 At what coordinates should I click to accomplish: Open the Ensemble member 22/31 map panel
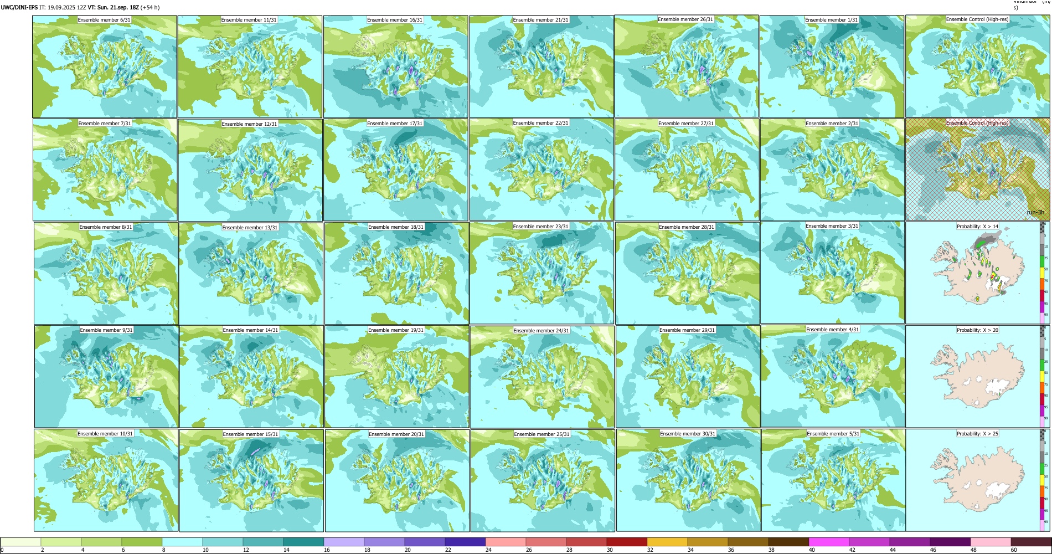click(542, 170)
